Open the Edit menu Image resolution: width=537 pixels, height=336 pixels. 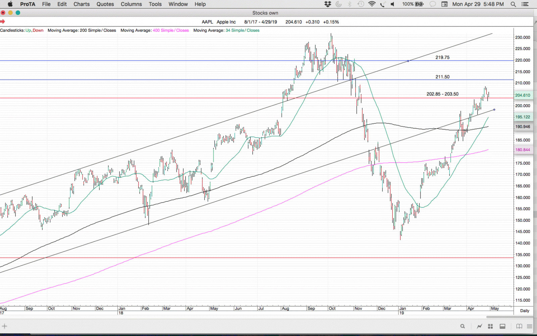pyautogui.click(x=62, y=4)
